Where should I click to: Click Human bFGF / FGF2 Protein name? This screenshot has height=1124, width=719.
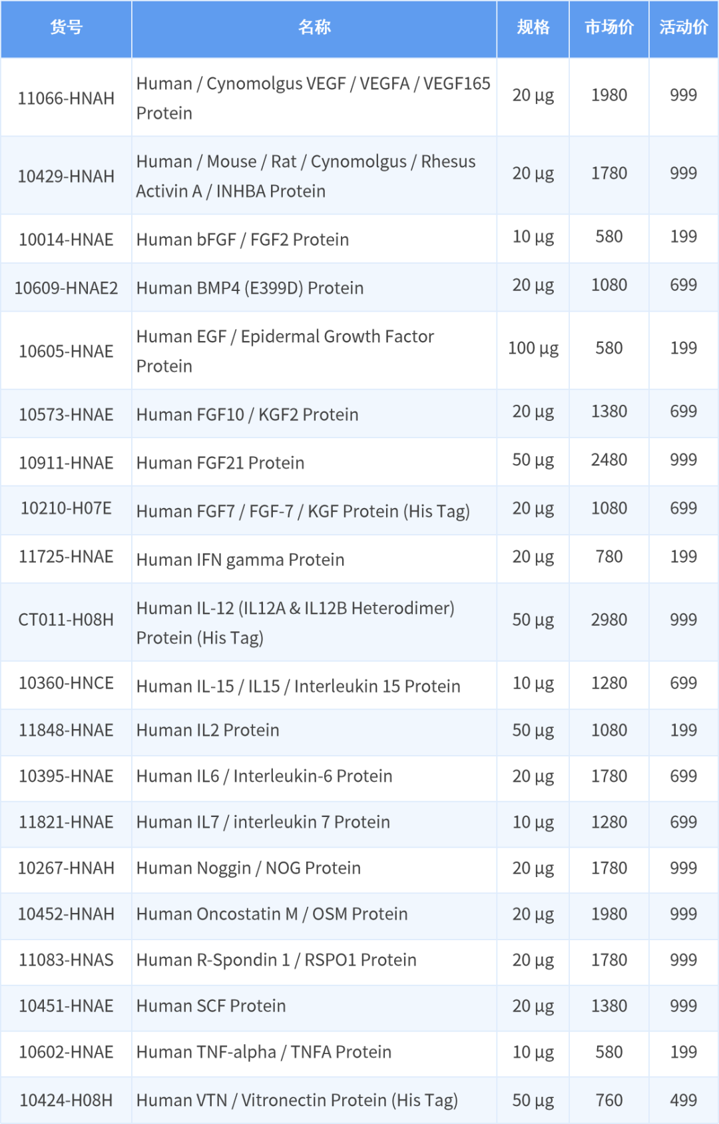243,240
